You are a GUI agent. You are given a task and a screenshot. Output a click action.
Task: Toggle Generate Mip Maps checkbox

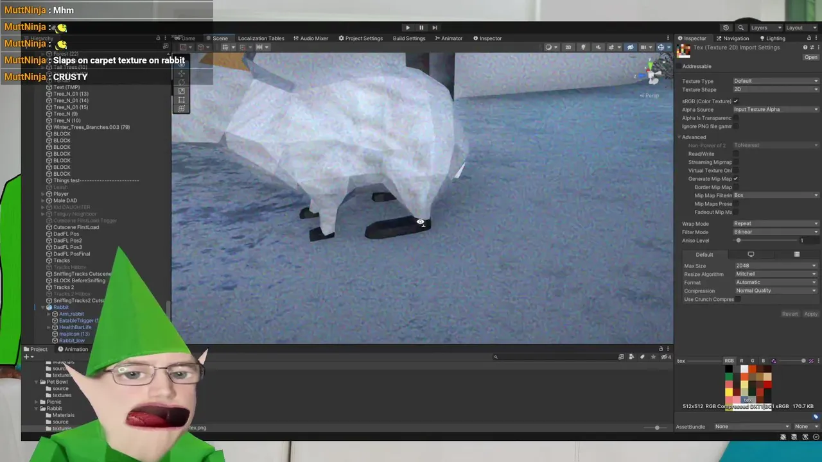click(x=735, y=179)
